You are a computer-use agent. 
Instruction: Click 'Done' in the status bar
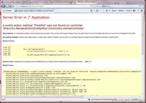click(3, 99)
